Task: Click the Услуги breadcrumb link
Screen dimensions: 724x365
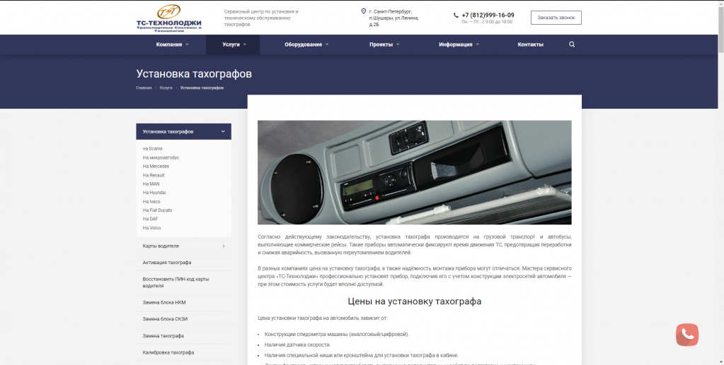Action: (x=166, y=88)
